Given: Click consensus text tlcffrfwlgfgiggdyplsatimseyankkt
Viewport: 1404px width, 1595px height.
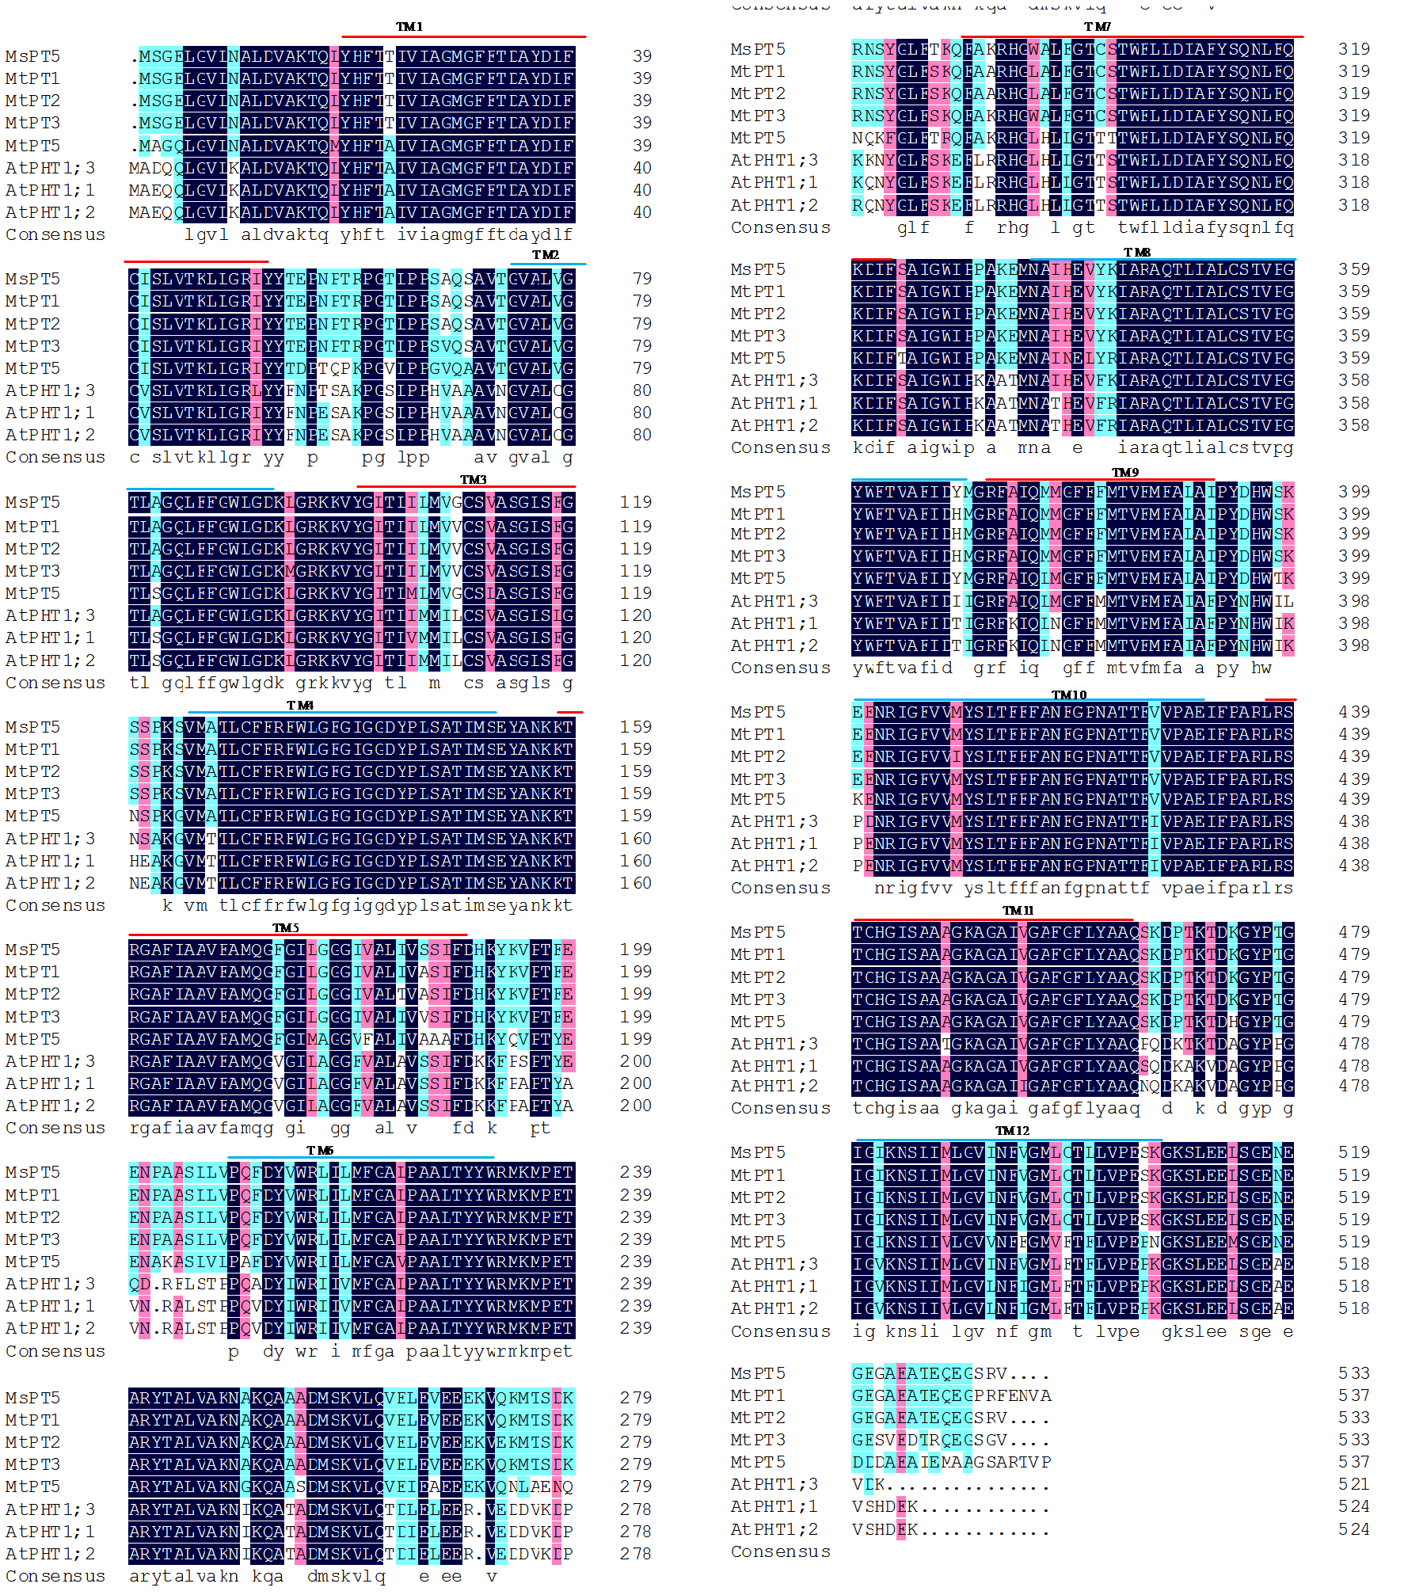Looking at the screenshot, I should pos(395,905).
